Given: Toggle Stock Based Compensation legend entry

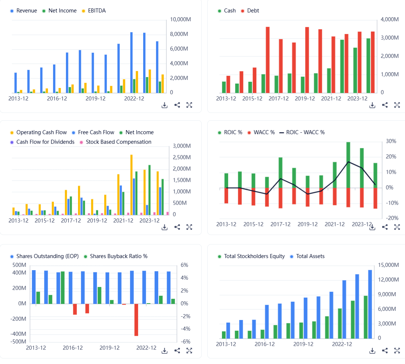Looking at the screenshot, I should pyautogui.click(x=115, y=142).
